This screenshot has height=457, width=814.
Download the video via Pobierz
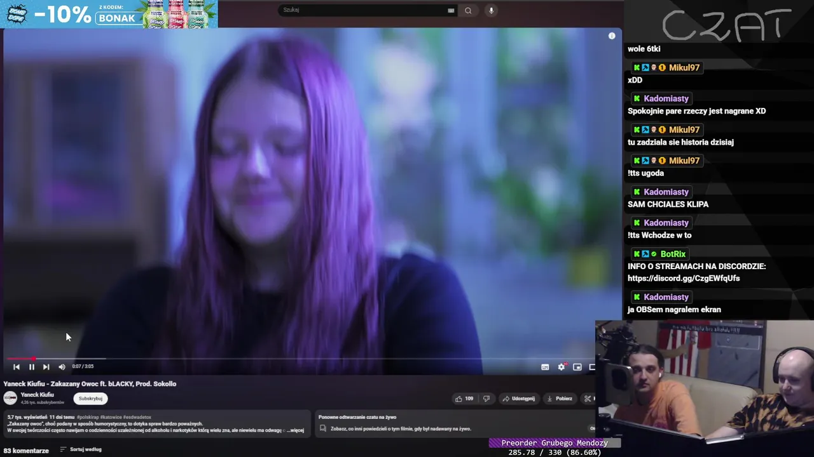tap(560, 399)
